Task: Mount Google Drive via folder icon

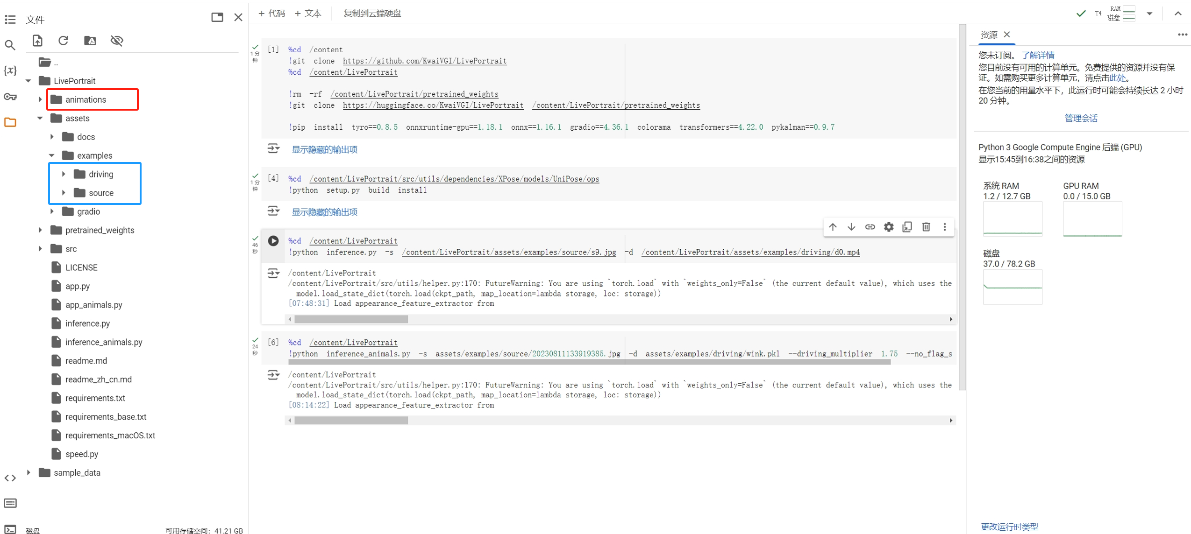Action: click(90, 41)
